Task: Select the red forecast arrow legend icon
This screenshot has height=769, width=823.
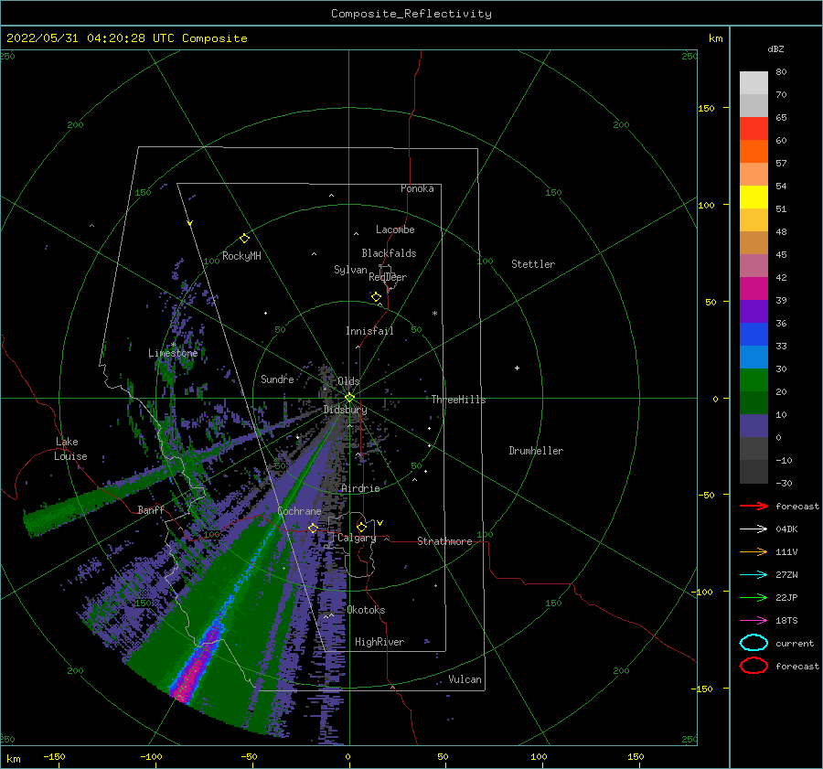Action: click(754, 506)
